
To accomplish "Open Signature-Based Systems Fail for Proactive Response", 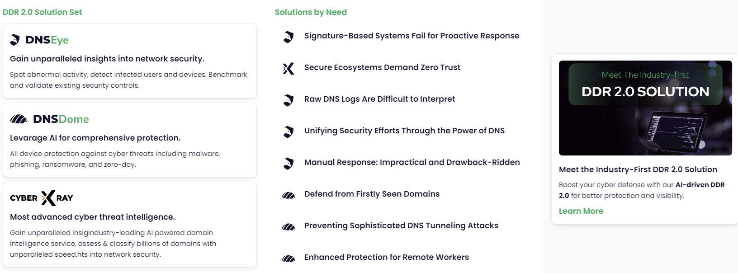I will coord(412,36).
